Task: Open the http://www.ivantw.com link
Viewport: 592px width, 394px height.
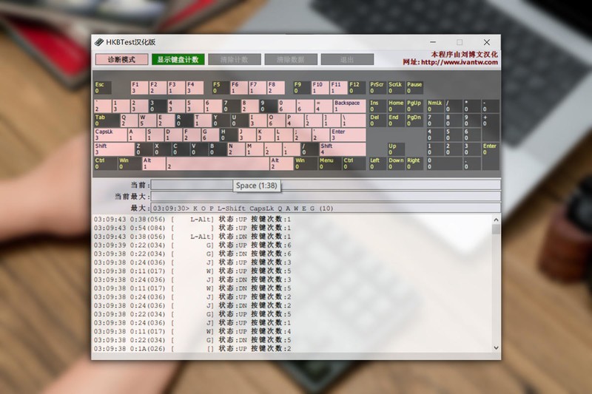Action: coord(459,62)
